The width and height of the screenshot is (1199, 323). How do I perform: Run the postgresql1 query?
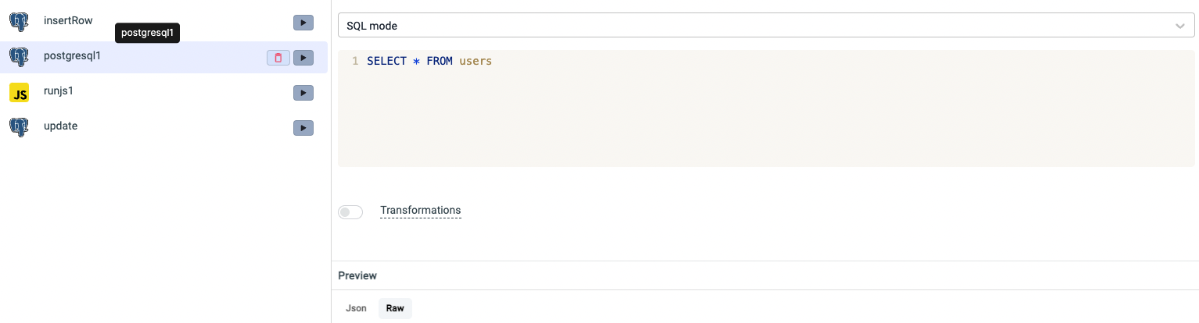pyautogui.click(x=303, y=58)
